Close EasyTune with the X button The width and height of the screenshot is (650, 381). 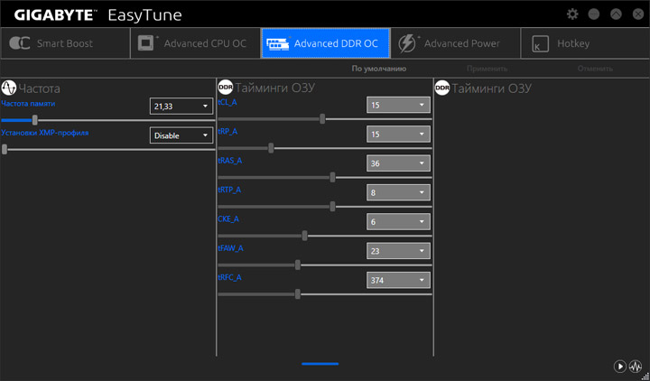coord(638,14)
